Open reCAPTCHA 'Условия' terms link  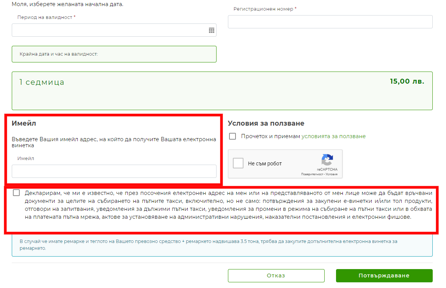pyautogui.click(x=331, y=174)
